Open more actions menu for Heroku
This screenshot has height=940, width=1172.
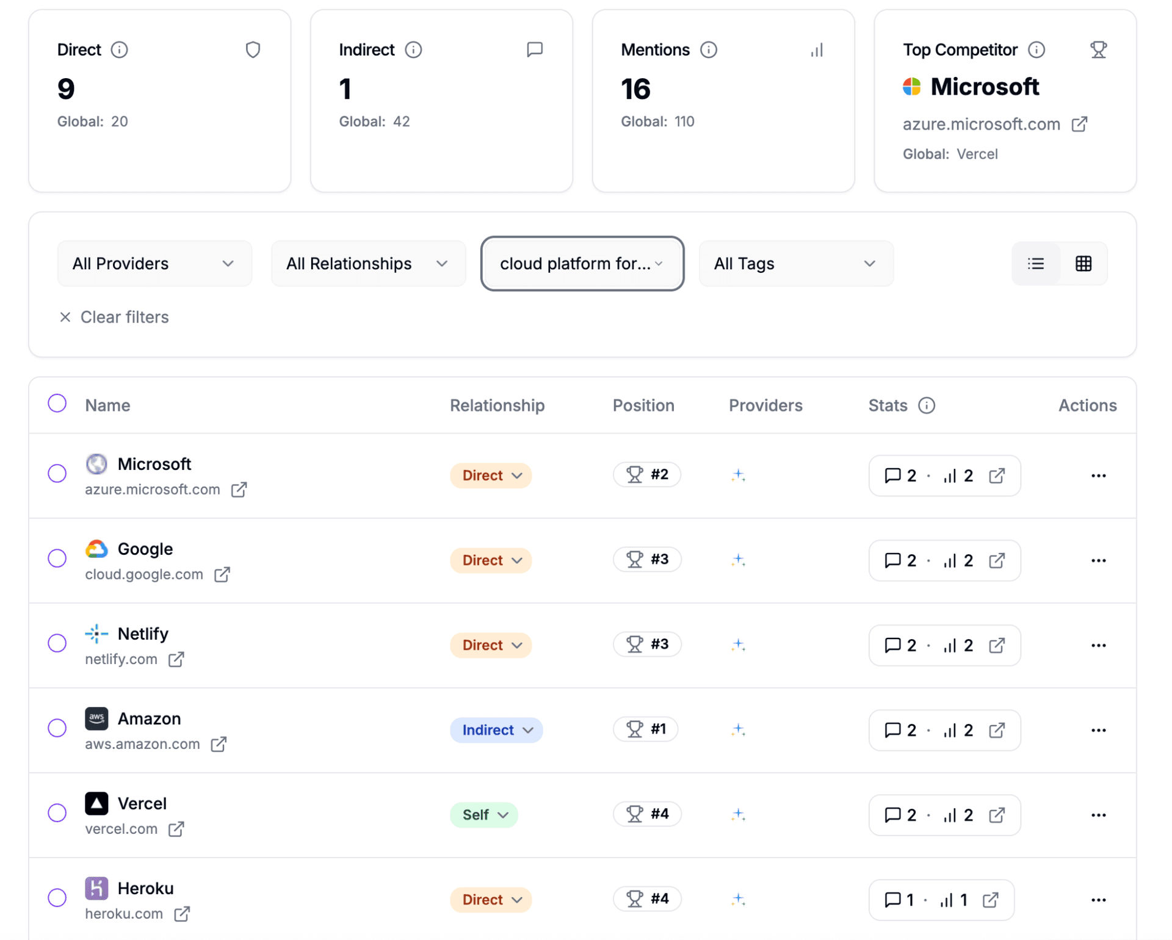click(1098, 900)
